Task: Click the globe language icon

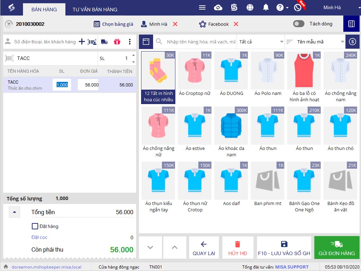Action: [250, 7]
